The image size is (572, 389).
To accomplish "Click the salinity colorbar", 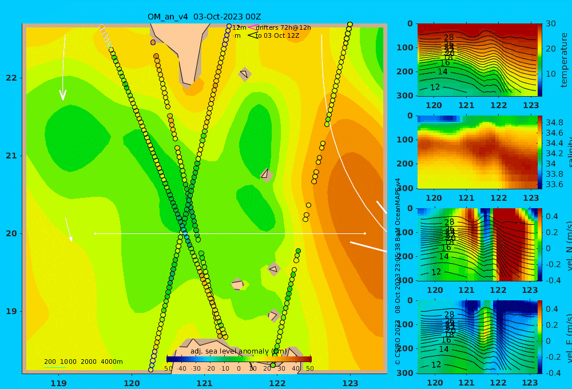I will (540, 152).
